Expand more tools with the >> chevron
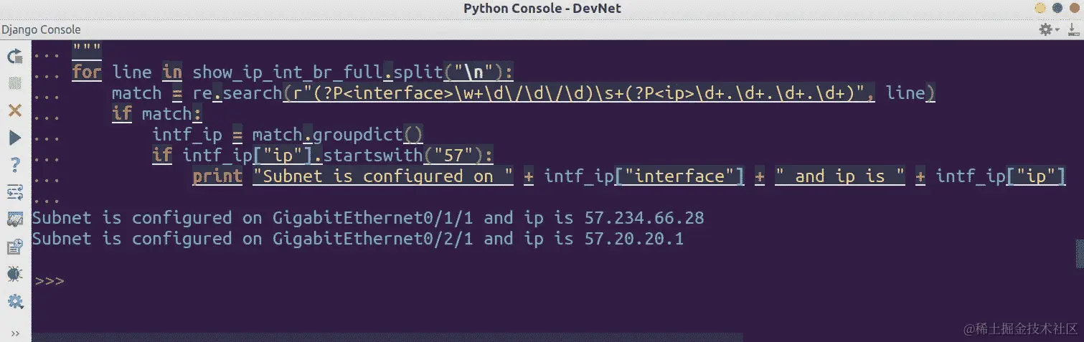The height and width of the screenshot is (342, 1084). coord(15,333)
